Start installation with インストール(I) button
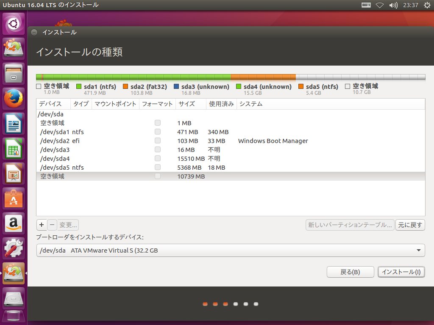Image resolution: width=434 pixels, height=325 pixels. pyautogui.click(x=401, y=272)
